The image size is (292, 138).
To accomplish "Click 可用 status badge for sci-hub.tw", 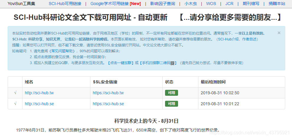I will [171, 93].
